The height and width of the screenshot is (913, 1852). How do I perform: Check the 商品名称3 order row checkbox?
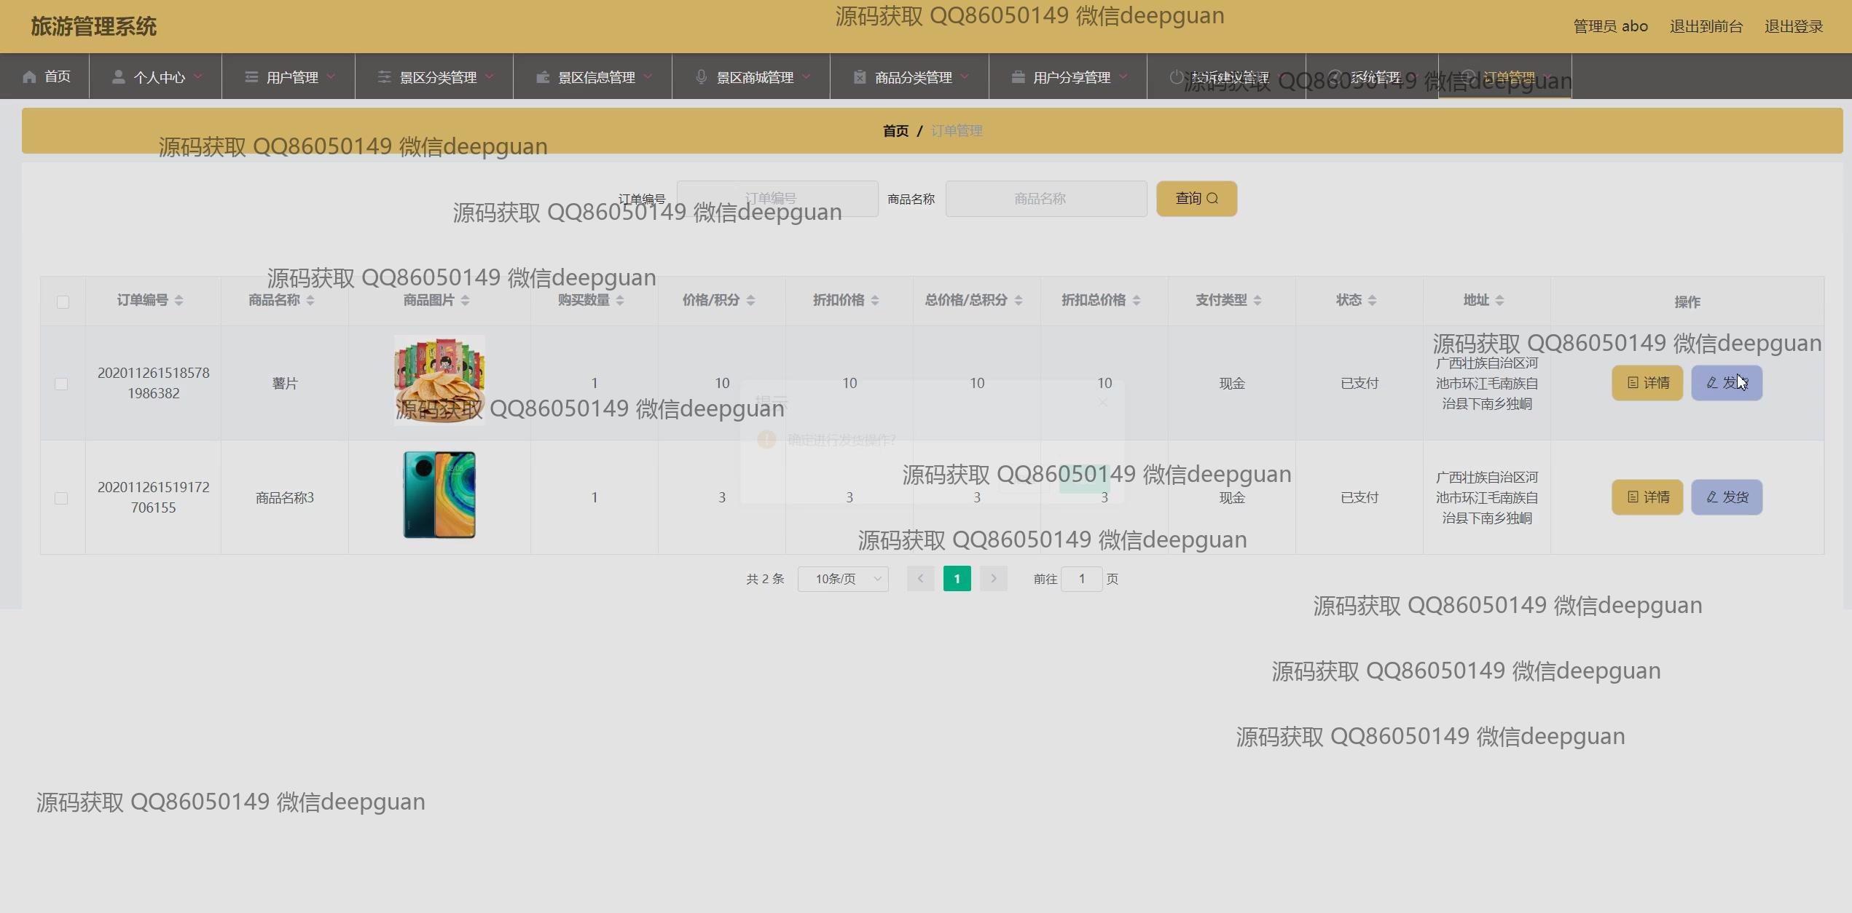(61, 498)
